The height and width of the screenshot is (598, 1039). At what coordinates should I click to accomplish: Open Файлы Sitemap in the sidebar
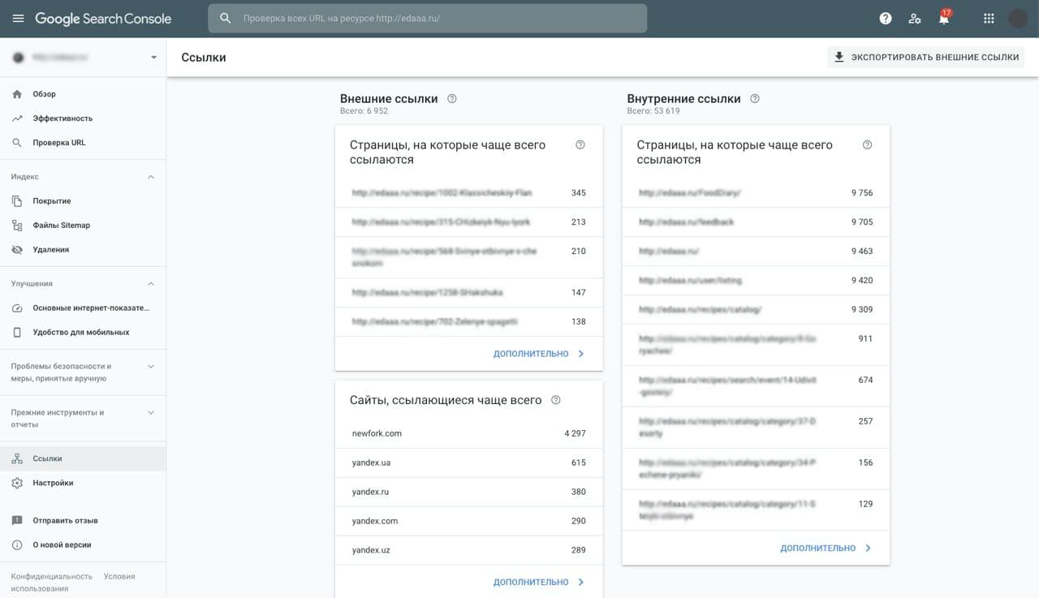(61, 226)
